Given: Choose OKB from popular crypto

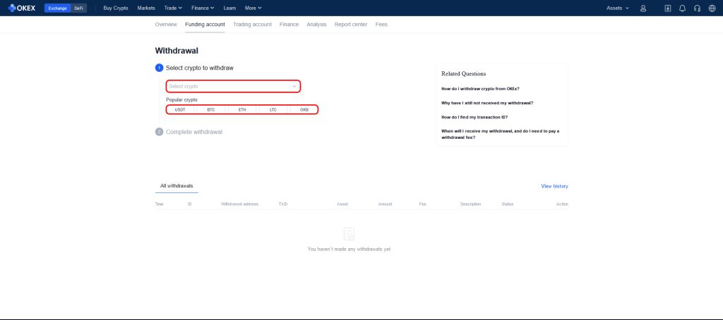Looking at the screenshot, I should pyautogui.click(x=304, y=110).
